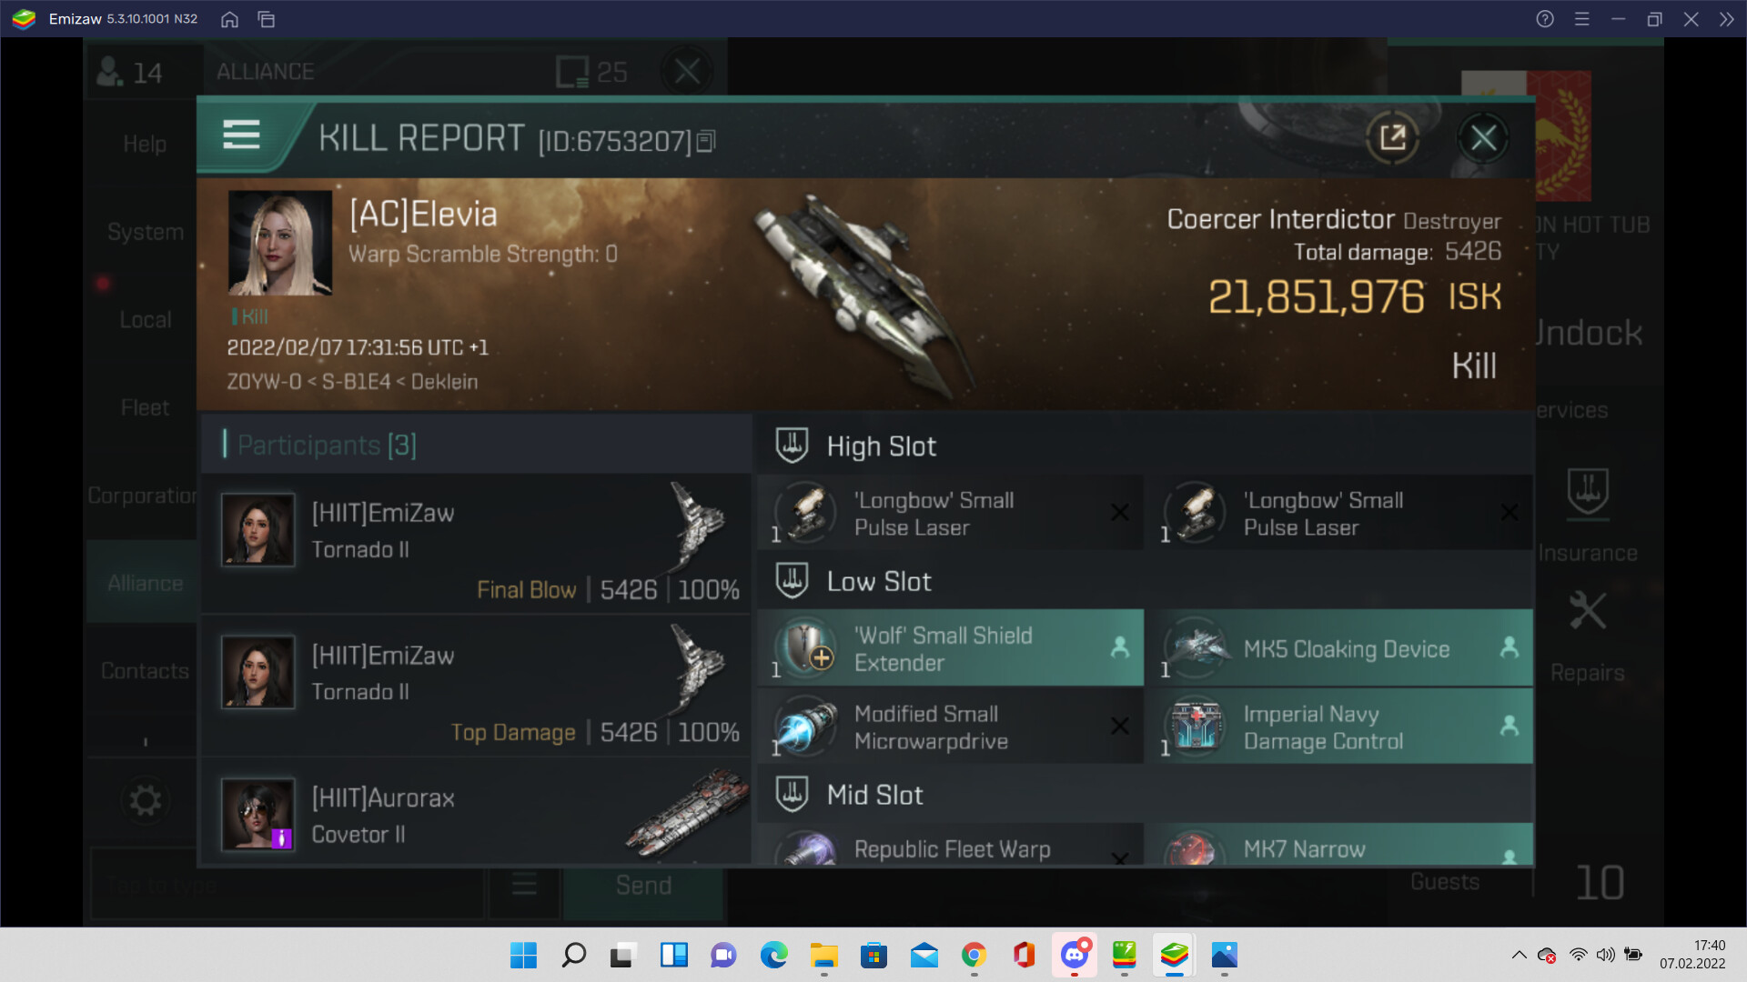Copy the kill report ID icon
Screen dimensions: 1747x982
706,142
